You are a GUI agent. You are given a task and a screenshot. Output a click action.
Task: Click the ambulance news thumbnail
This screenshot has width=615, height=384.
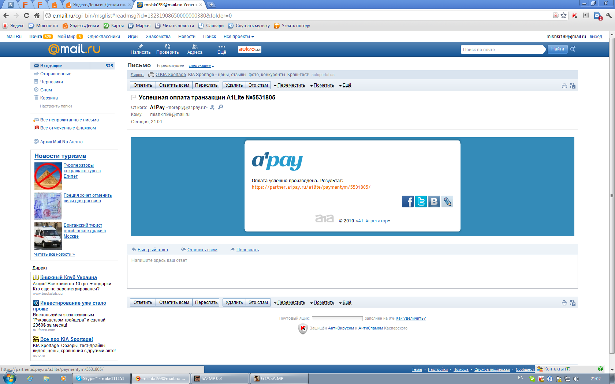(x=48, y=236)
